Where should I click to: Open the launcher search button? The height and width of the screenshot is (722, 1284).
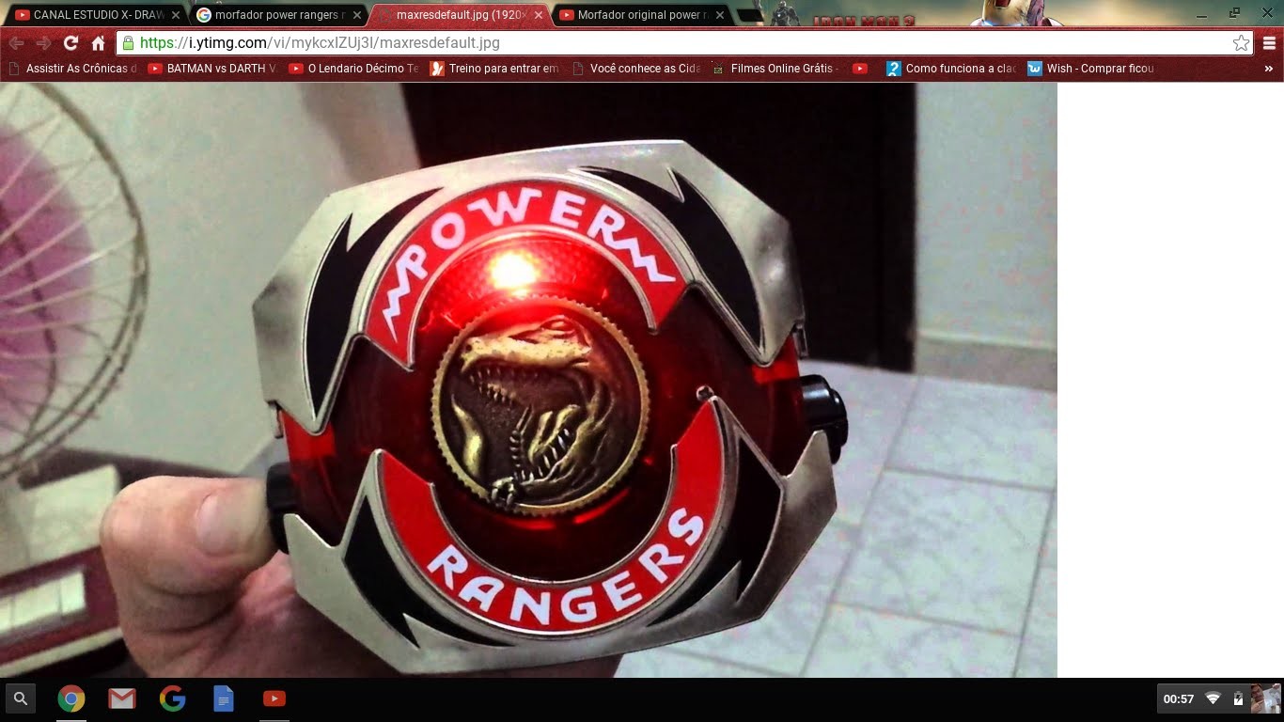(x=21, y=698)
